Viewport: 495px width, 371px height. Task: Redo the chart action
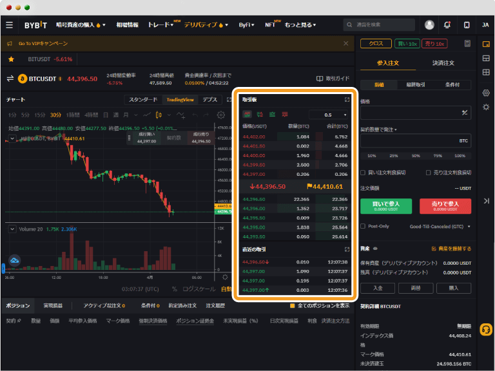pyautogui.click(x=206, y=115)
